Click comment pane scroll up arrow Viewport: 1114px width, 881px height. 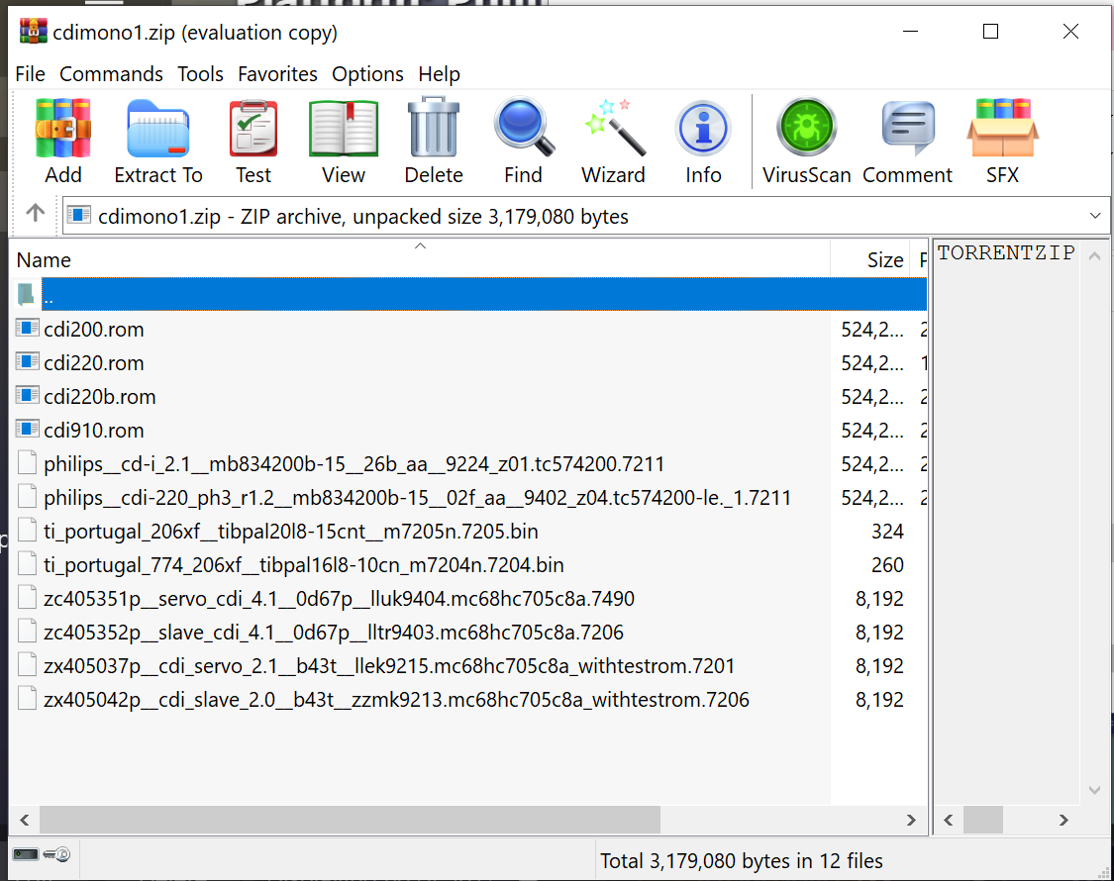click(x=1095, y=255)
